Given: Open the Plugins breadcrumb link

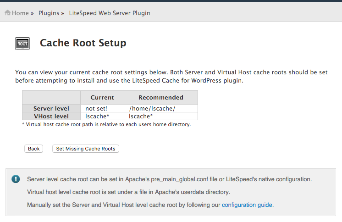Looking at the screenshot, I should 49,13.
